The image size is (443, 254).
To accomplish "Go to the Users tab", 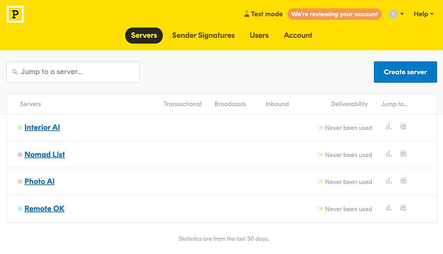I will [x=259, y=35].
